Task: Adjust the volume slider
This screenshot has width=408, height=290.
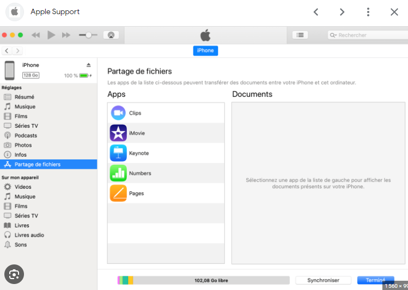Action: coord(88,35)
